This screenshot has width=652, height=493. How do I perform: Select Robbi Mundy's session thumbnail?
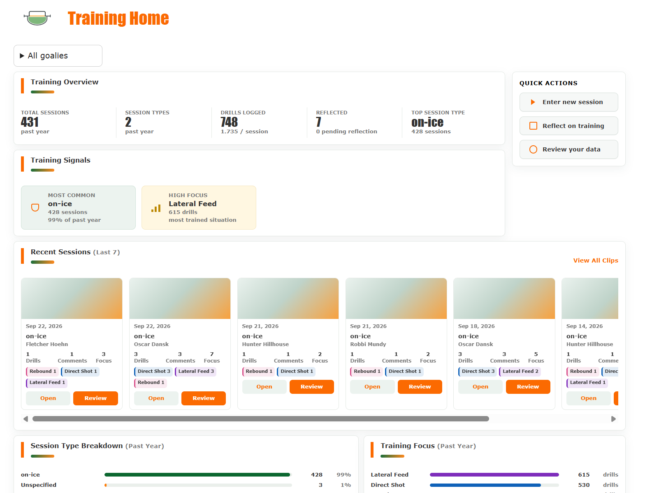396,298
